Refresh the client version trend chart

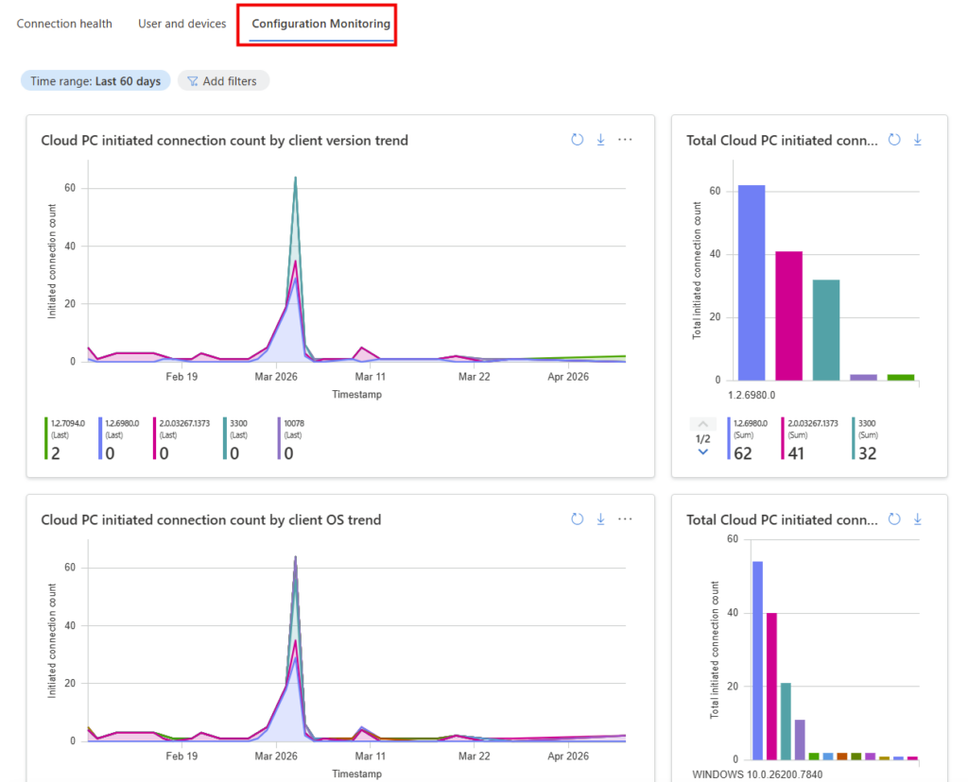pos(578,140)
